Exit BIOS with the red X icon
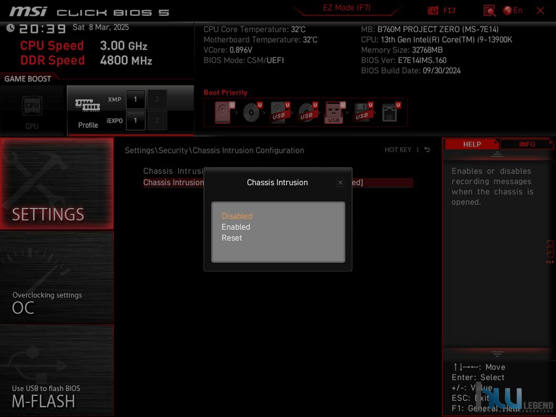Viewport: 556px width, 417px height. tap(541, 10)
